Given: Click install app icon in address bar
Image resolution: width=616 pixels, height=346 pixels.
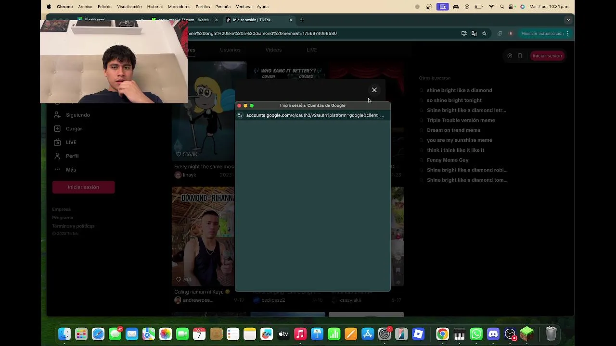Looking at the screenshot, I should click(464, 34).
